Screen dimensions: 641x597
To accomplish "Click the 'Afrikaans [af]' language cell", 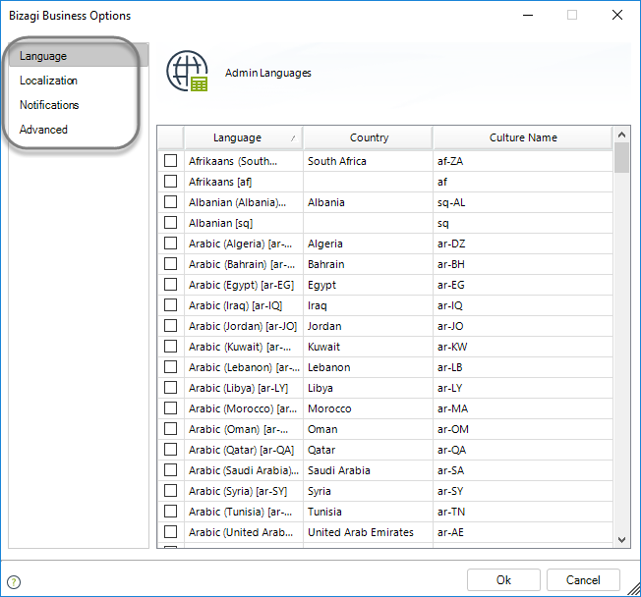I will (244, 182).
